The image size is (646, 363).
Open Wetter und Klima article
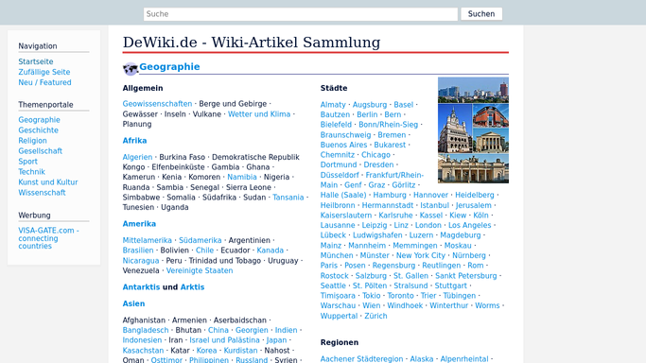pyautogui.click(x=259, y=114)
